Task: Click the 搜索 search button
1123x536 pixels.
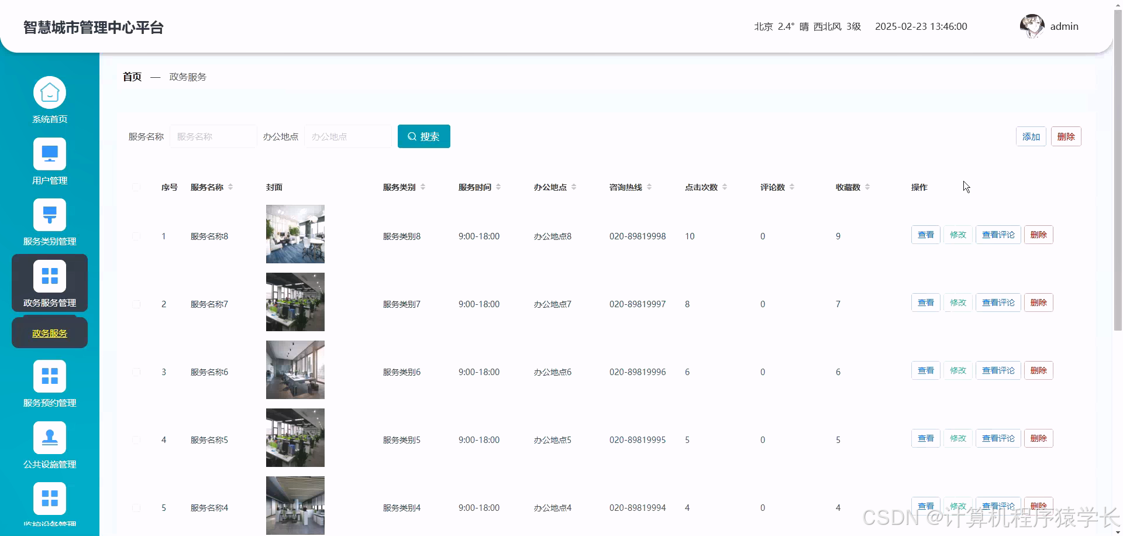Action: [x=424, y=136]
